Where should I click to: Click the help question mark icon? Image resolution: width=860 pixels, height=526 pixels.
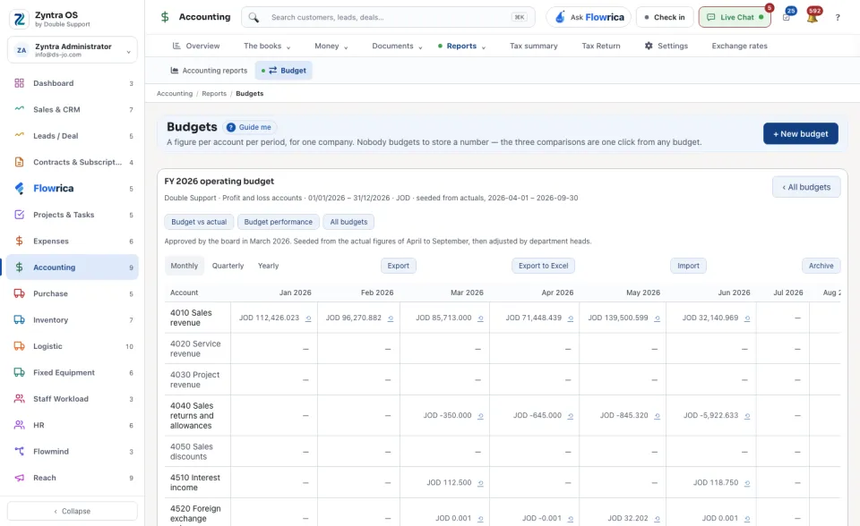click(x=838, y=18)
